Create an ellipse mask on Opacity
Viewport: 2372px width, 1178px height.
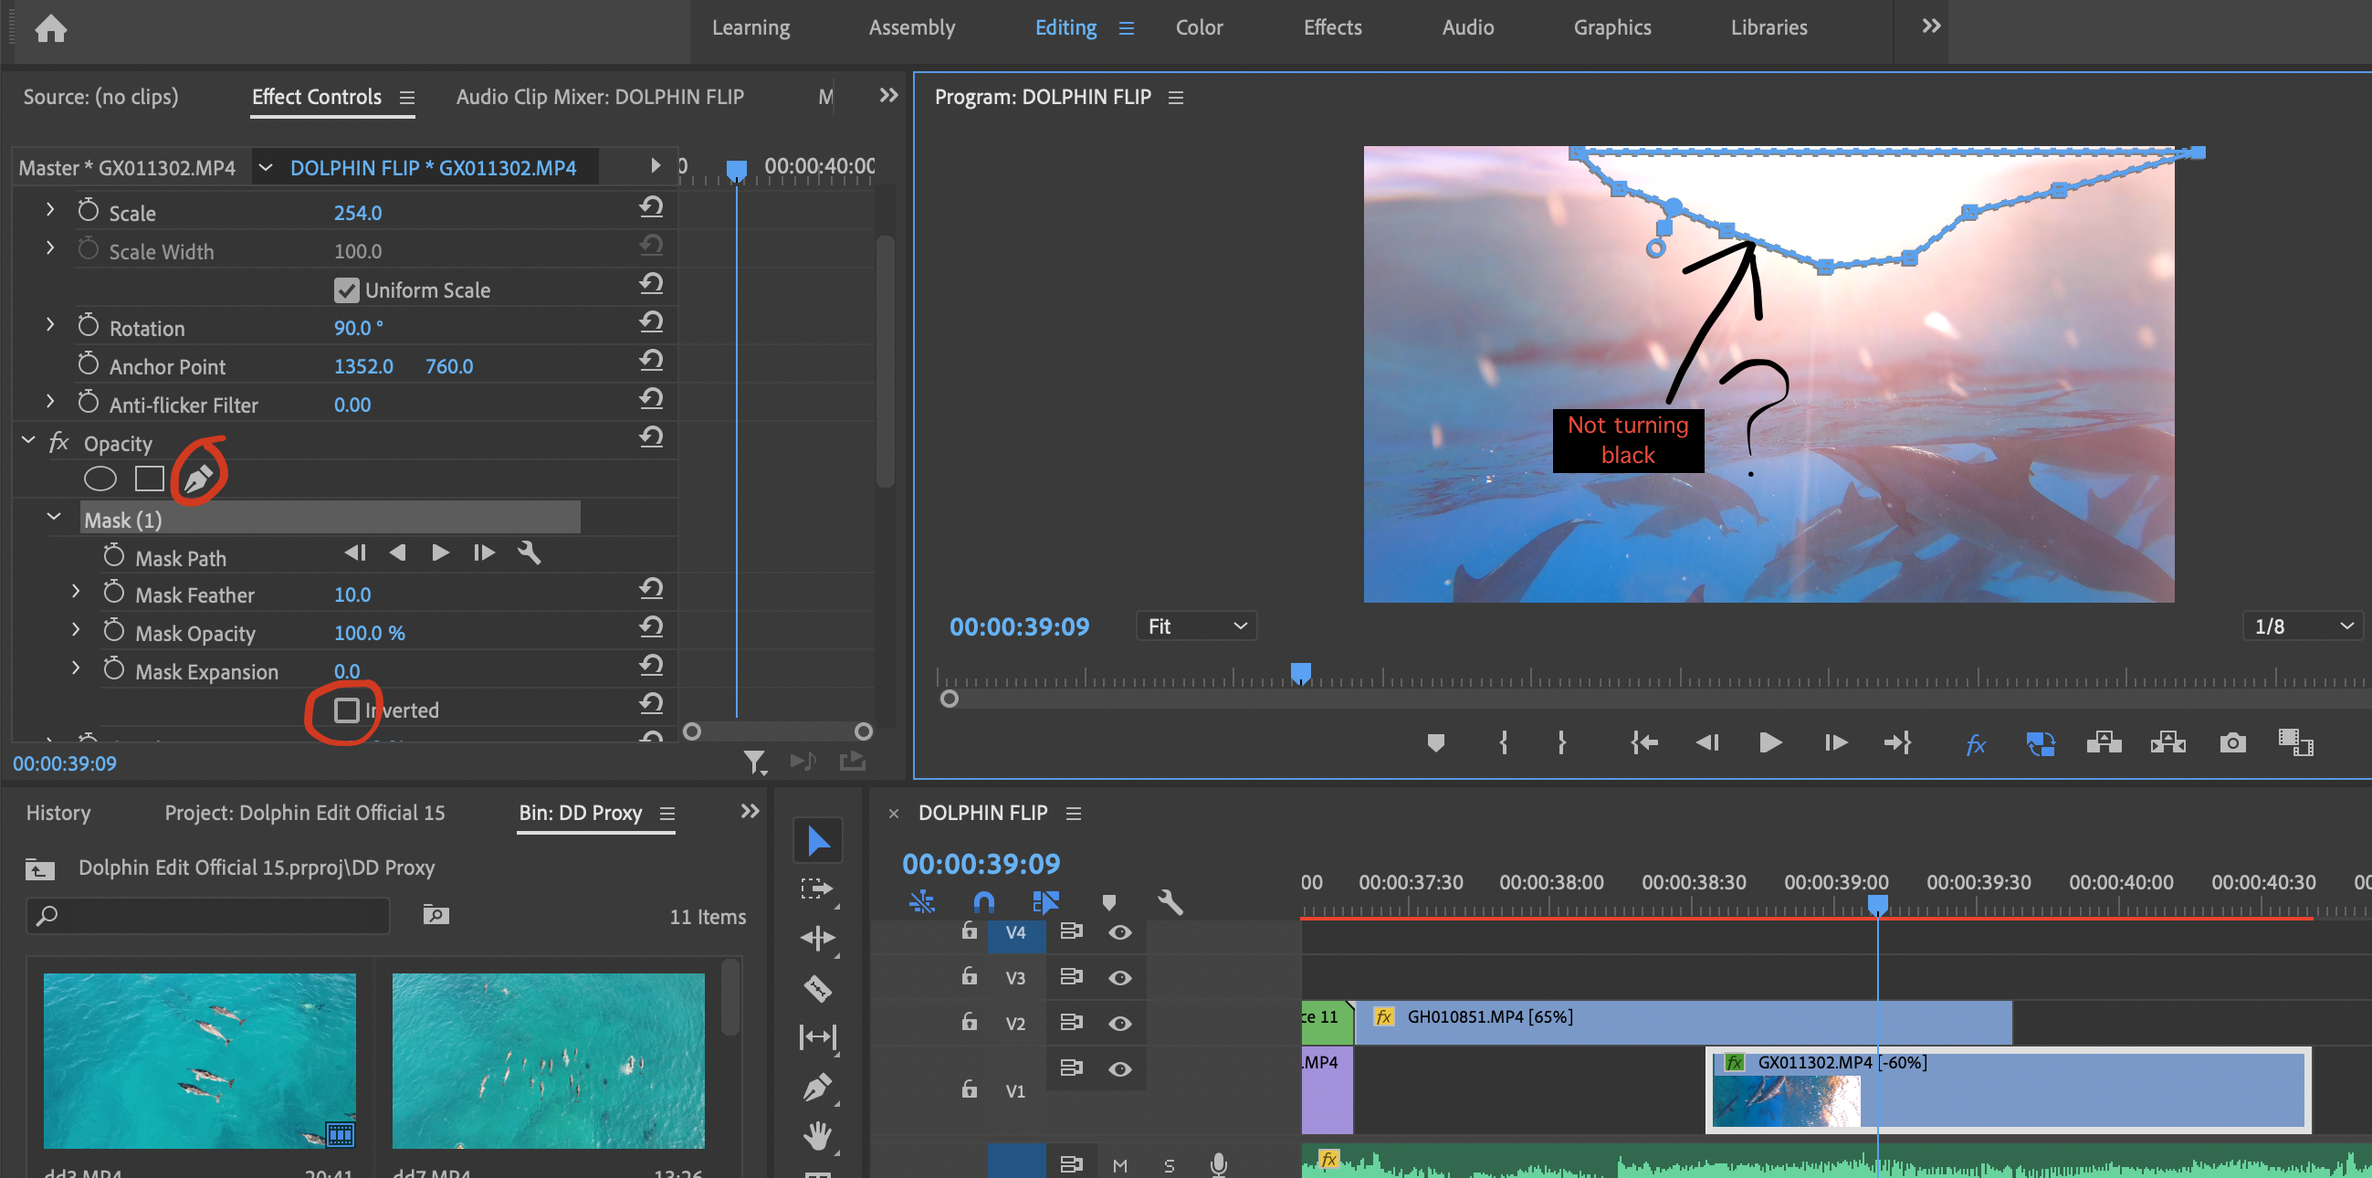[x=100, y=478]
